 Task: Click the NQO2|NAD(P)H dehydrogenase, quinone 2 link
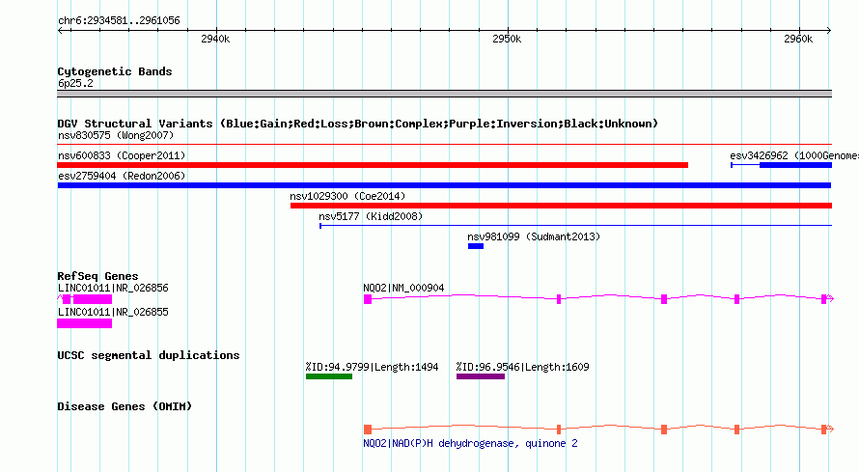tap(470, 444)
